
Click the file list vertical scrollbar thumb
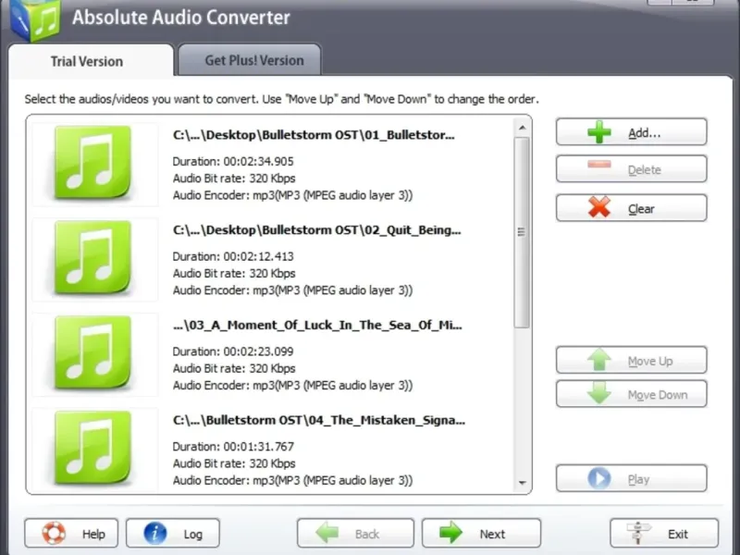coord(522,232)
